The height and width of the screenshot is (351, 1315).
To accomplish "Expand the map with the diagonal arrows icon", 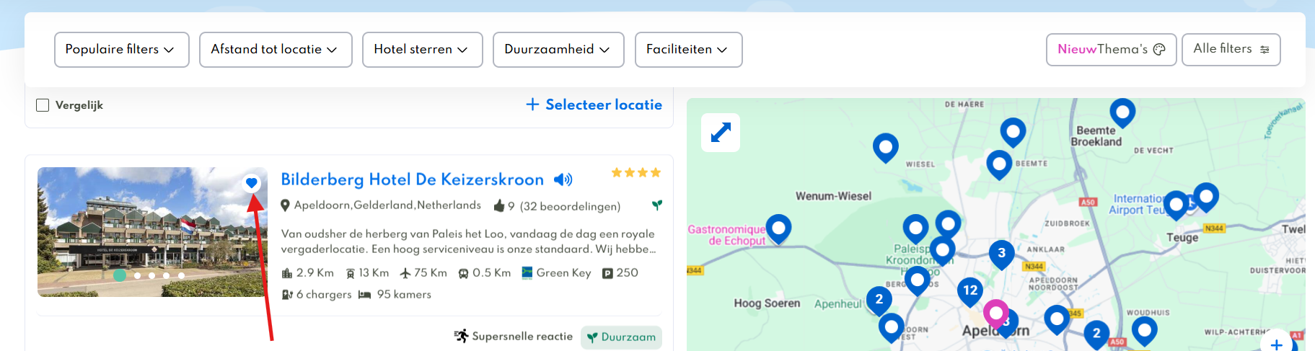I will tap(721, 133).
